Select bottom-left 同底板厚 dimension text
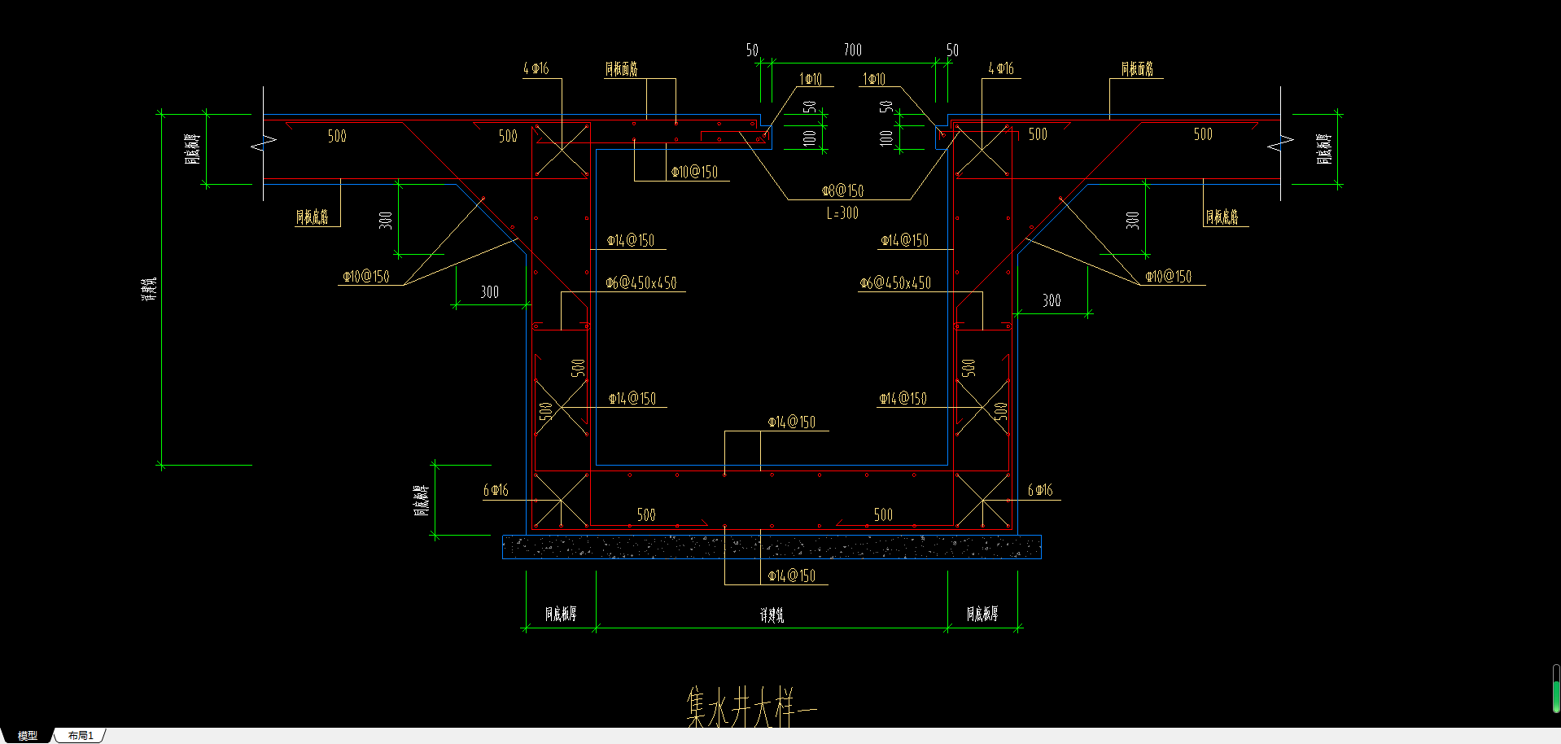 (561, 614)
